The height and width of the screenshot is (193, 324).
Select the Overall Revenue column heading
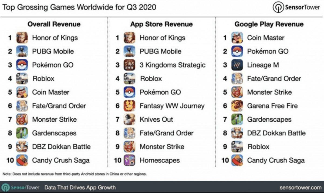pyautogui.click(x=54, y=24)
